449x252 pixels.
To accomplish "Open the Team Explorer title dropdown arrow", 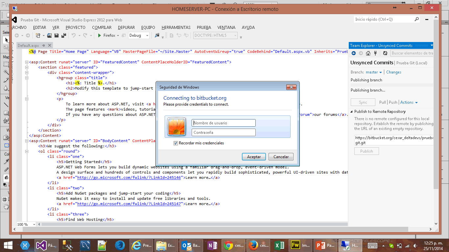I will tap(432, 46).
